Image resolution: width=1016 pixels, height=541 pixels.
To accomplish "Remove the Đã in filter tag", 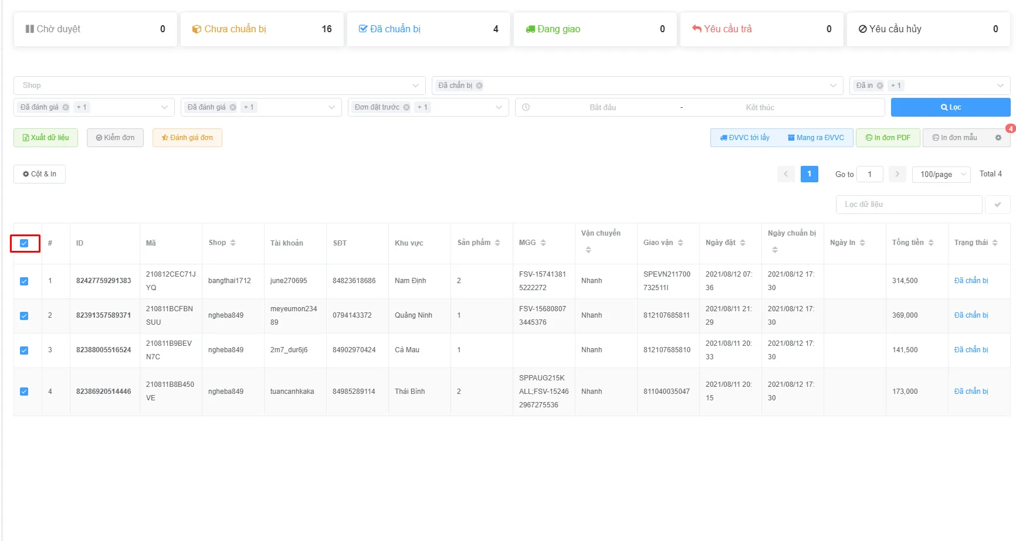I will pos(880,86).
